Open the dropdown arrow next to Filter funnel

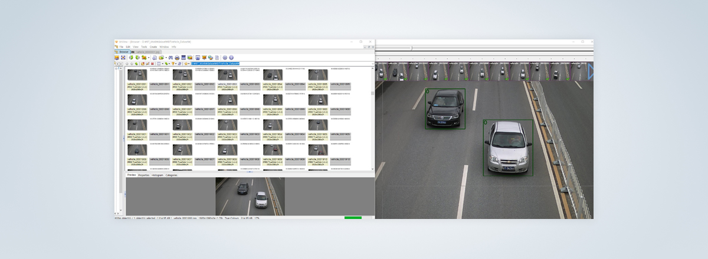tap(176, 64)
